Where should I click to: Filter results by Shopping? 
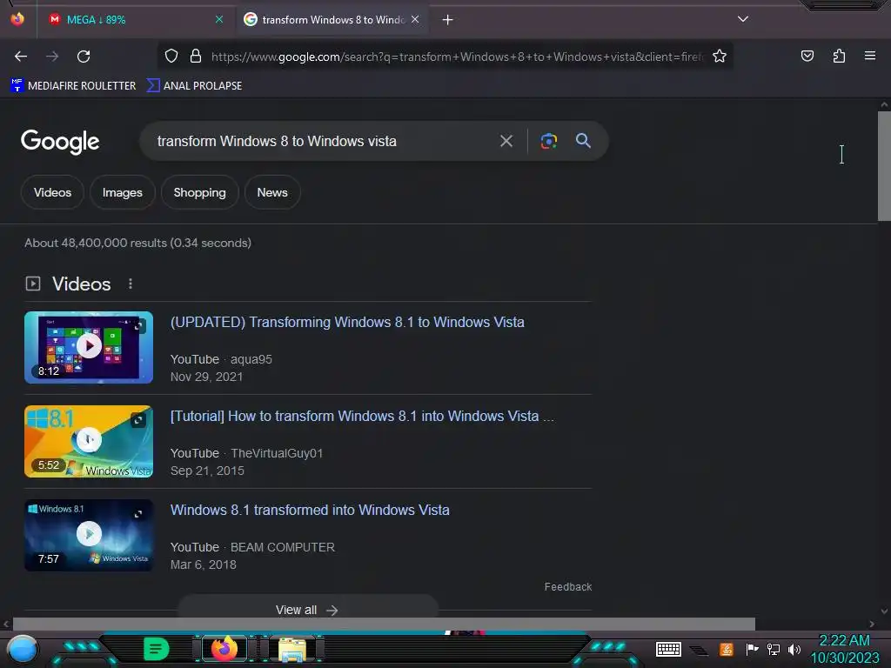199,192
